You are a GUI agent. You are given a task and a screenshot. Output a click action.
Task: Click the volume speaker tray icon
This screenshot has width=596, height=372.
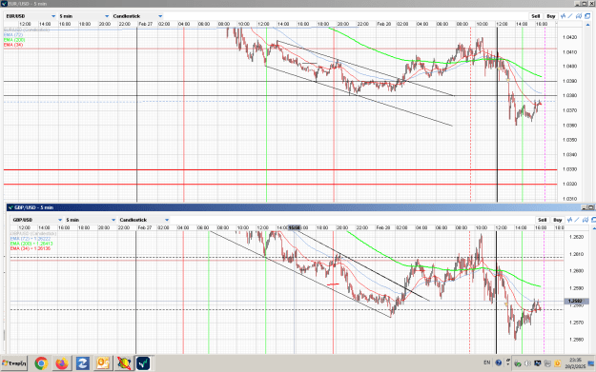[x=527, y=363]
